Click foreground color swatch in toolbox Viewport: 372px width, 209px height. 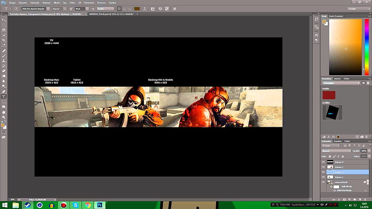[3, 125]
